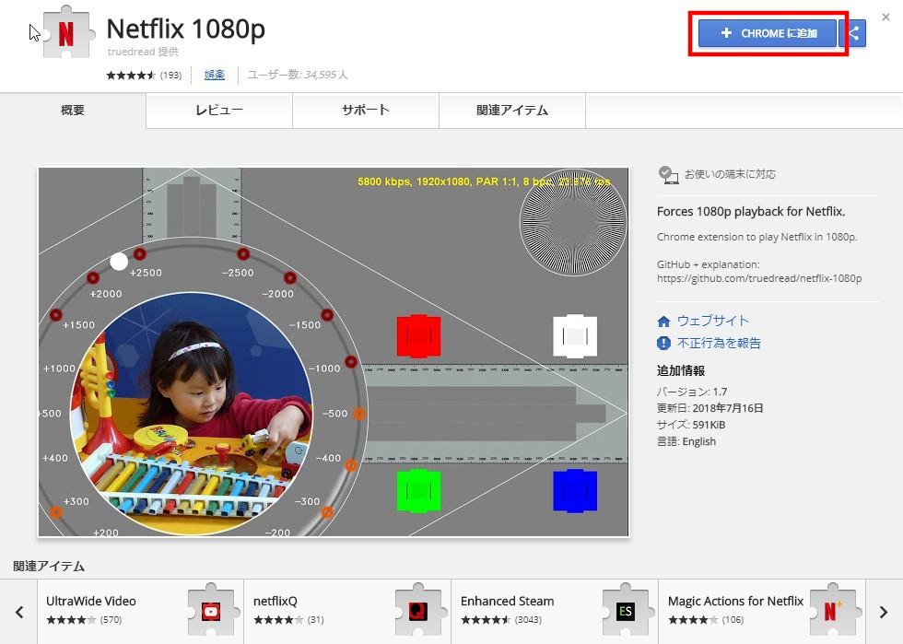Open the 娯楽 category link
The width and height of the screenshot is (903, 644).
pos(214,75)
